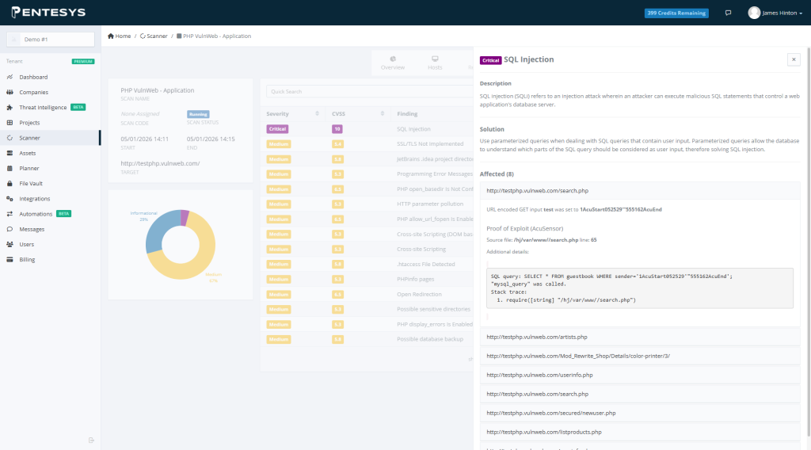Click the chat messages icon in header

coord(729,13)
